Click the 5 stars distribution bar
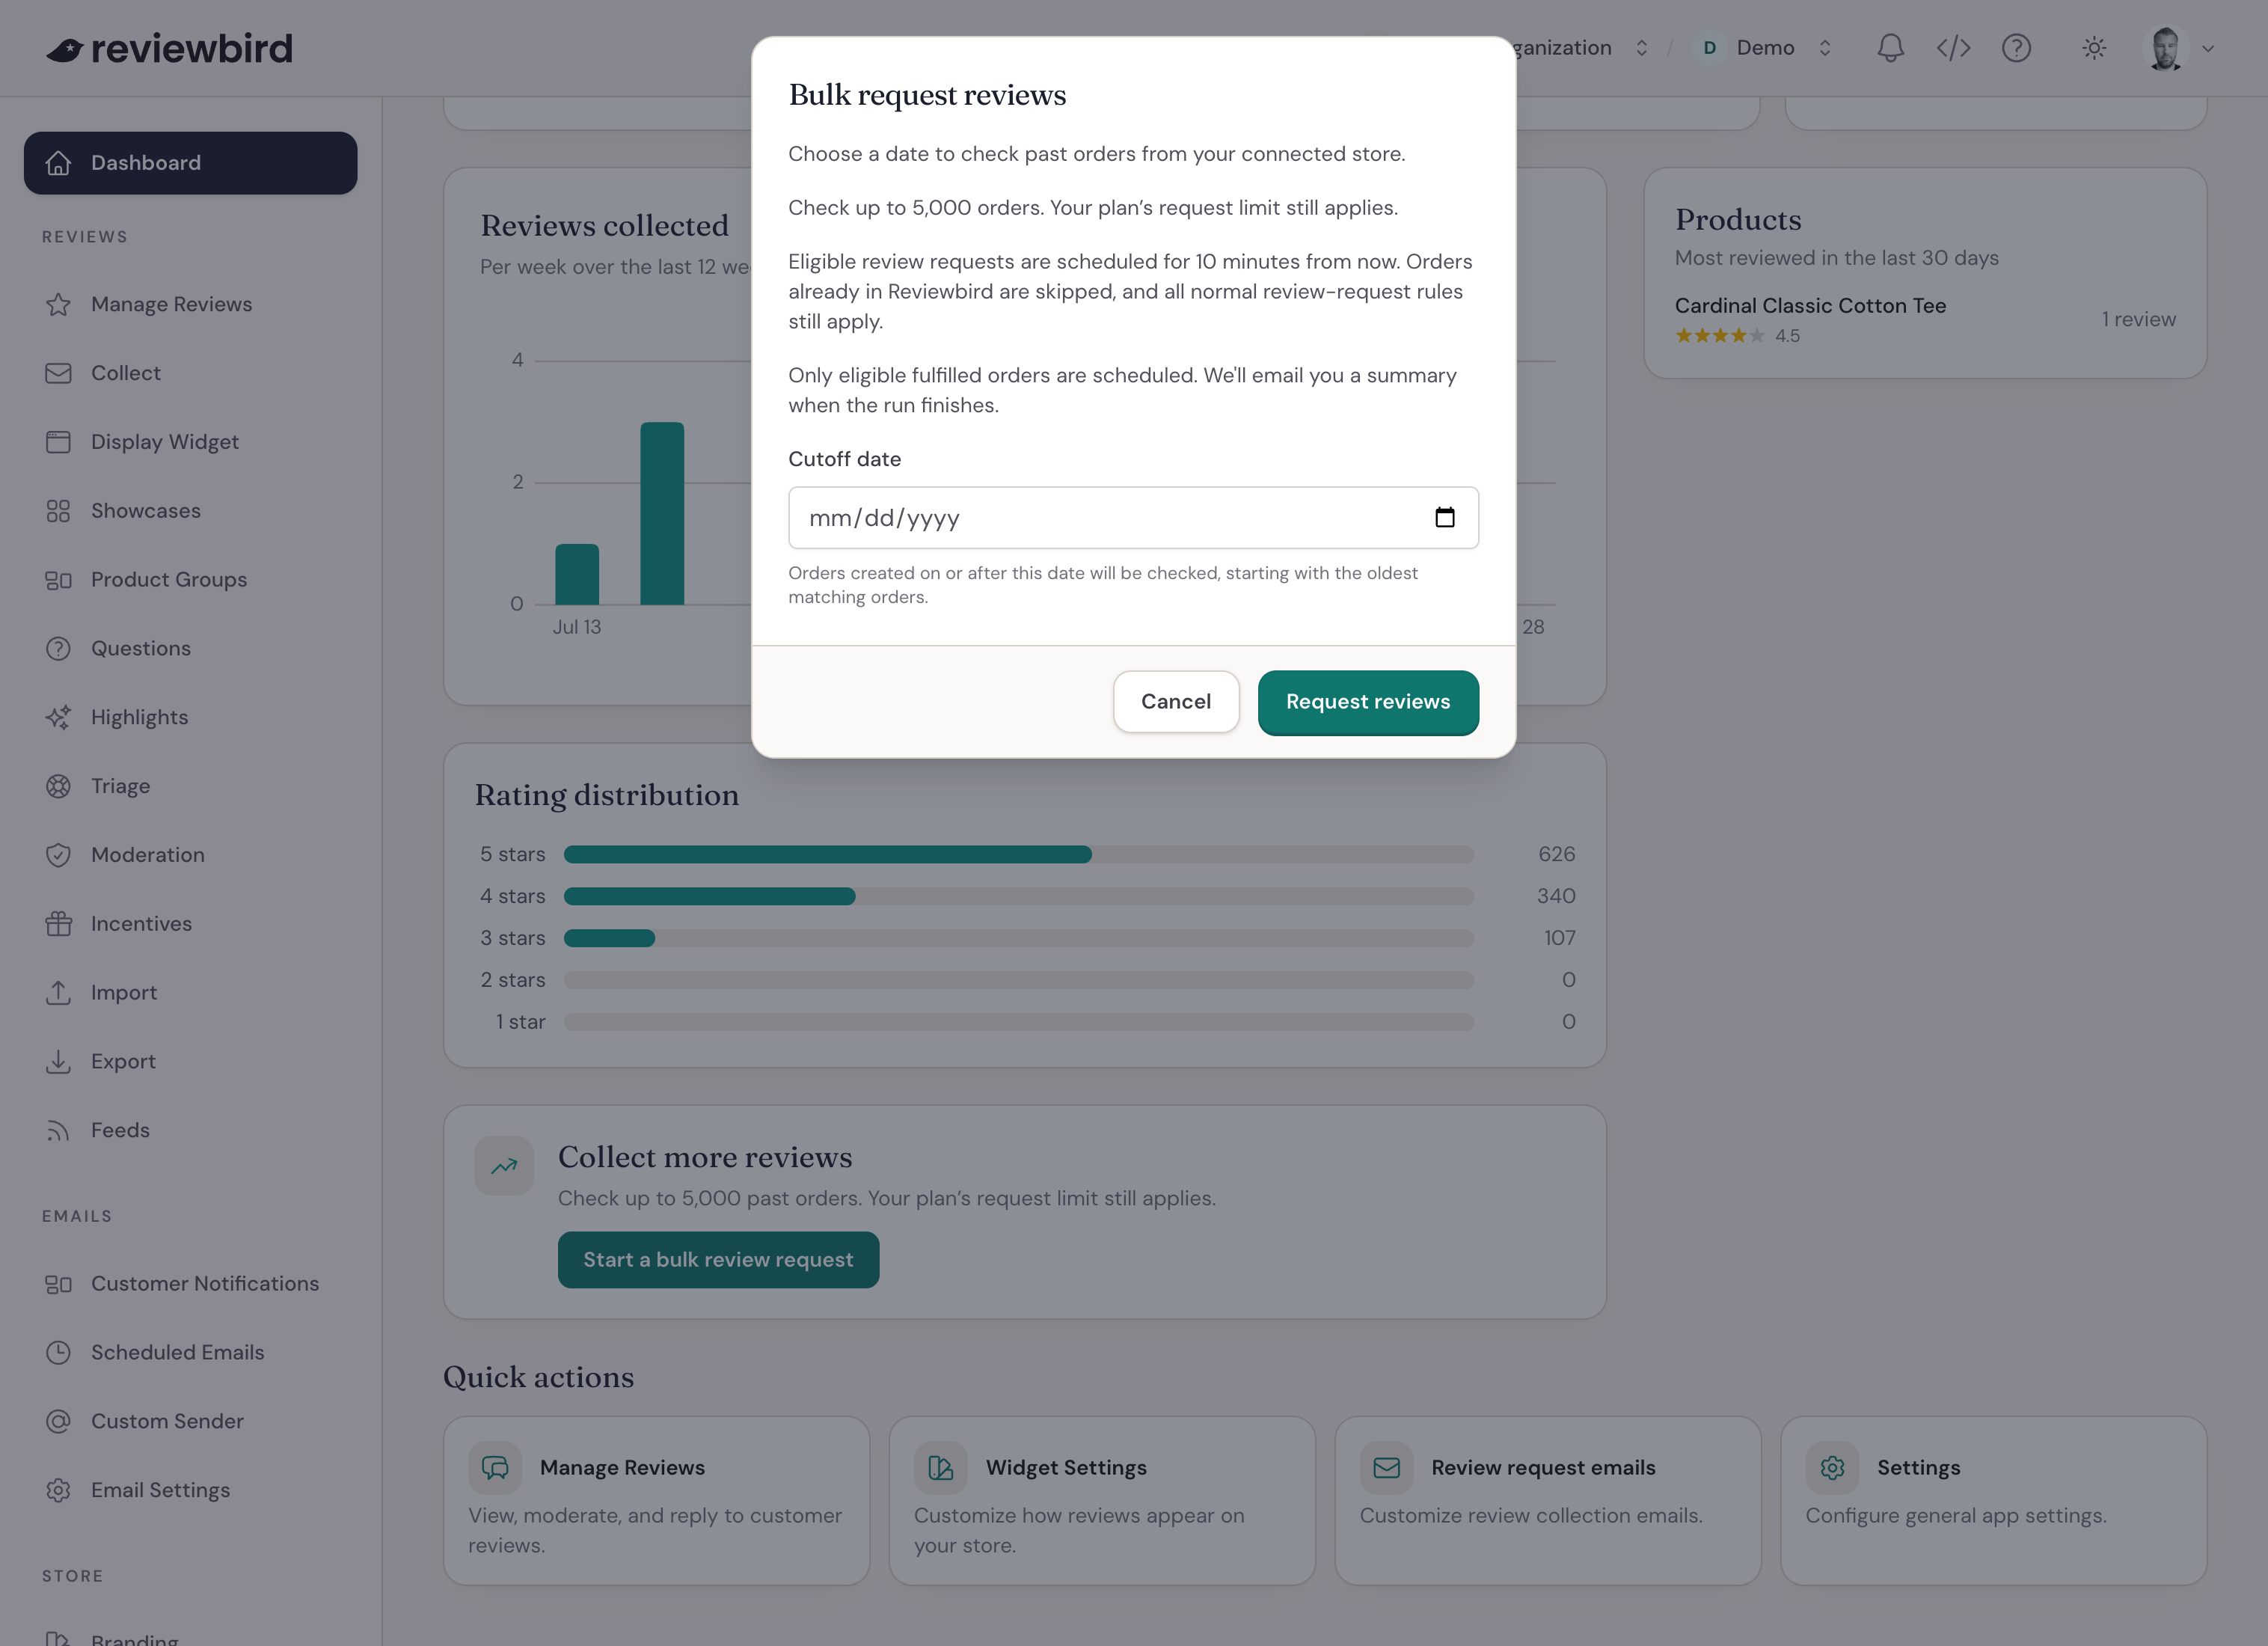The height and width of the screenshot is (1646, 2268). coord(1018,854)
